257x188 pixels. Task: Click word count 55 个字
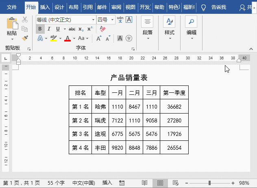point(56,183)
